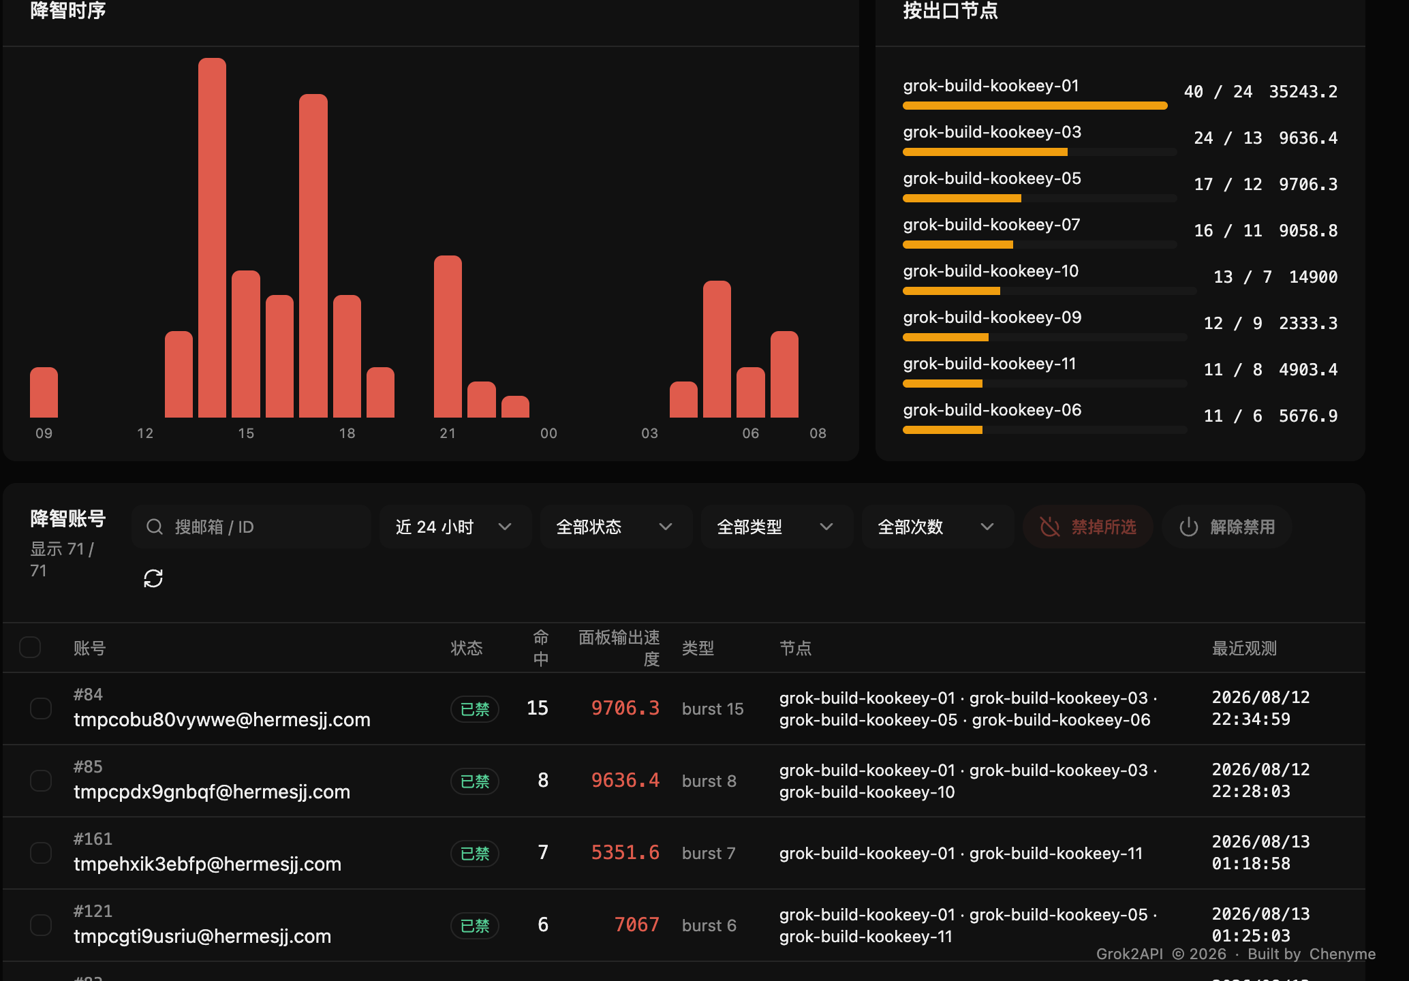The width and height of the screenshot is (1409, 981).
Task: Open the 全部类型 type filter dropdown
Action: pos(777,527)
